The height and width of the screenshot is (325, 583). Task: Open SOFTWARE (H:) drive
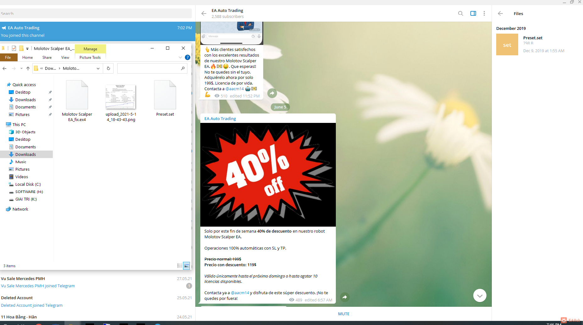[x=29, y=192]
